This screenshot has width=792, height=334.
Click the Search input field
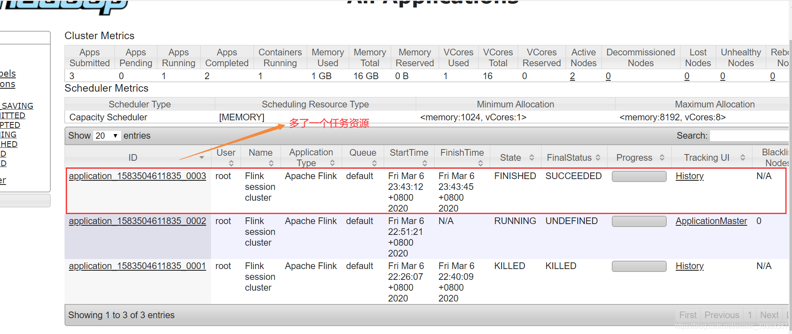(749, 136)
